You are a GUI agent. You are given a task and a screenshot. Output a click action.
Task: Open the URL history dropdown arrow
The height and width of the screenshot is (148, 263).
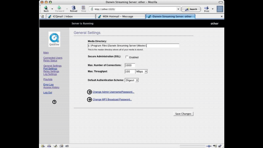[178, 9]
